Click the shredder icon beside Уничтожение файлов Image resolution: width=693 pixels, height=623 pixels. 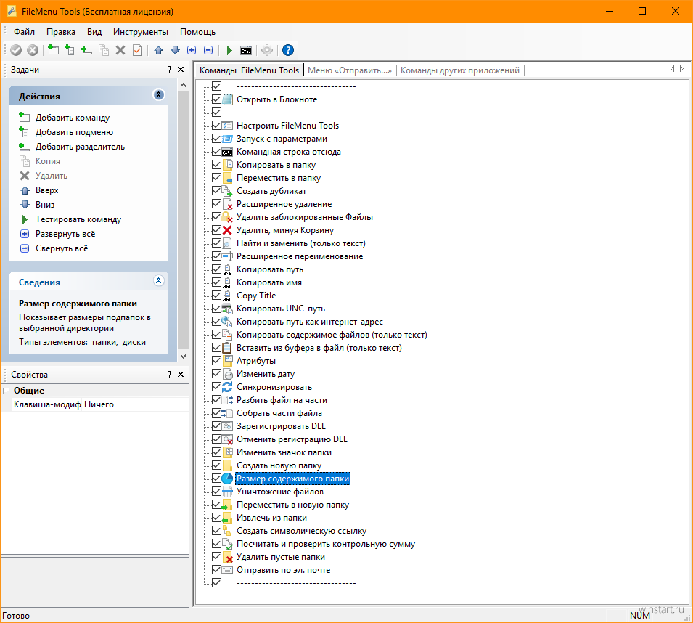pos(227,492)
